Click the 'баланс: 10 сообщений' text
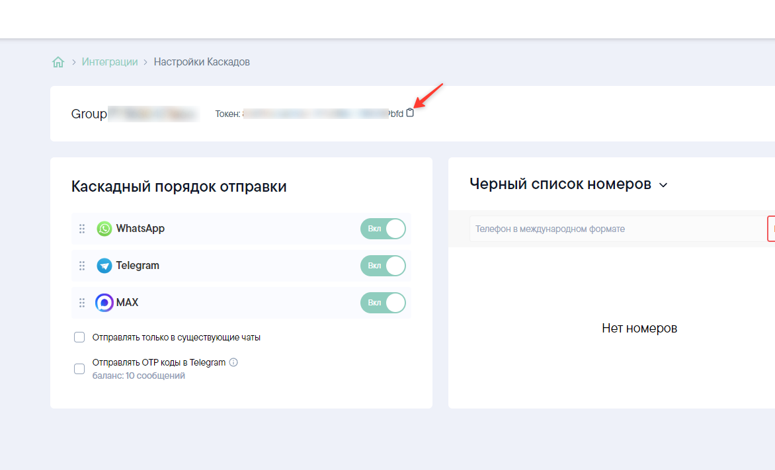This screenshot has height=470, width=775. point(139,375)
